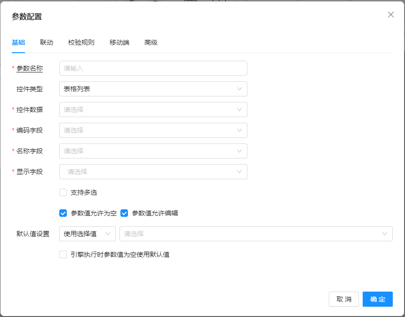Select the 基础 tab
Image resolution: width=405 pixels, height=317 pixels.
(18, 42)
